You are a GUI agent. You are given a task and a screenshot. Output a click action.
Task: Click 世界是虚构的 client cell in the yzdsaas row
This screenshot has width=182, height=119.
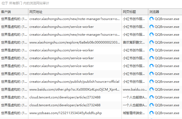point(14,113)
